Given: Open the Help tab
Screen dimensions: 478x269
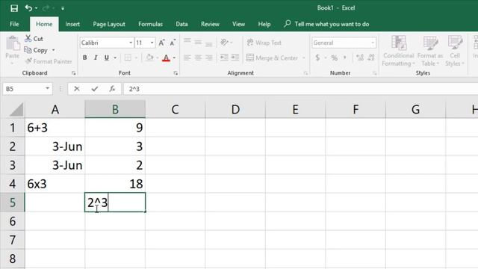Looking at the screenshot, I should 264,24.
